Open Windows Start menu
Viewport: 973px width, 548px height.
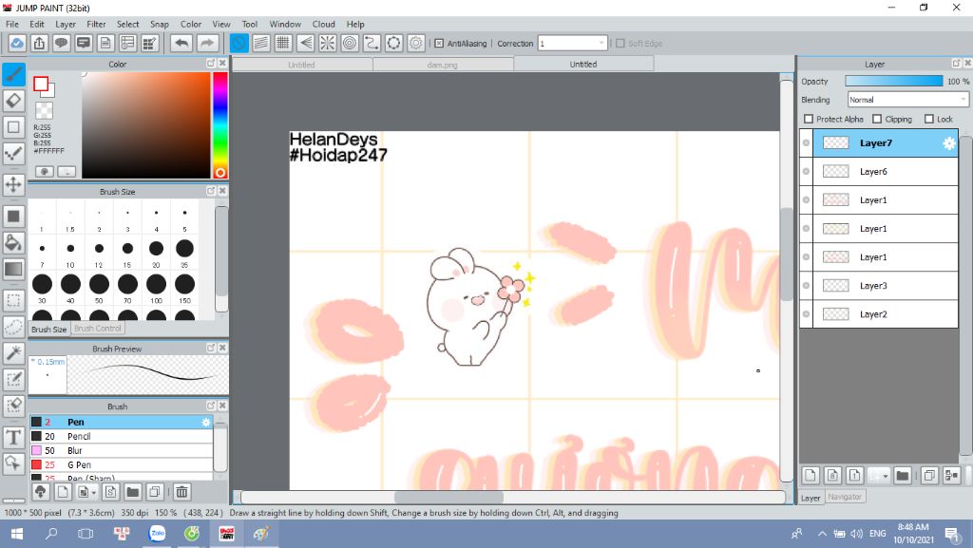pyautogui.click(x=17, y=534)
